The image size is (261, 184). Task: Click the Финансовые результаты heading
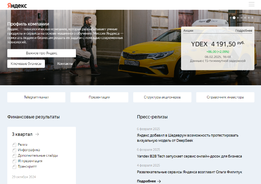(34, 117)
